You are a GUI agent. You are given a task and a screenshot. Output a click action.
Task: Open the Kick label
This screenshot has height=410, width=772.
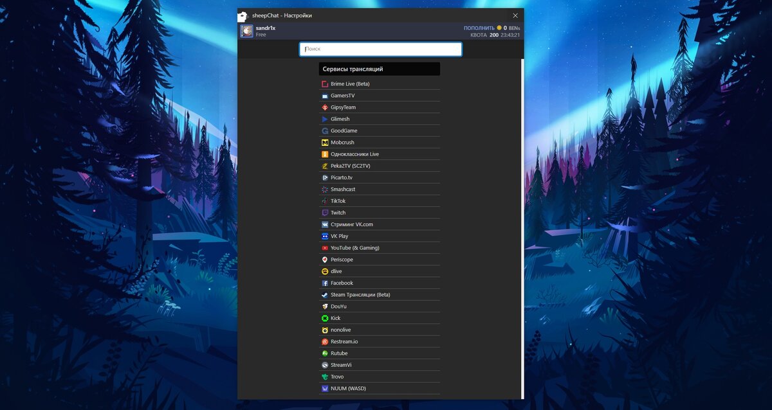[x=336, y=318]
